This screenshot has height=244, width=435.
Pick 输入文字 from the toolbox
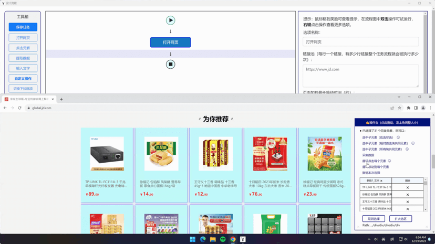[23, 68]
